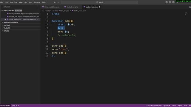The height and width of the screenshot is (107, 191).
Task: Open the Terminal menu
Action: coord(37,2)
